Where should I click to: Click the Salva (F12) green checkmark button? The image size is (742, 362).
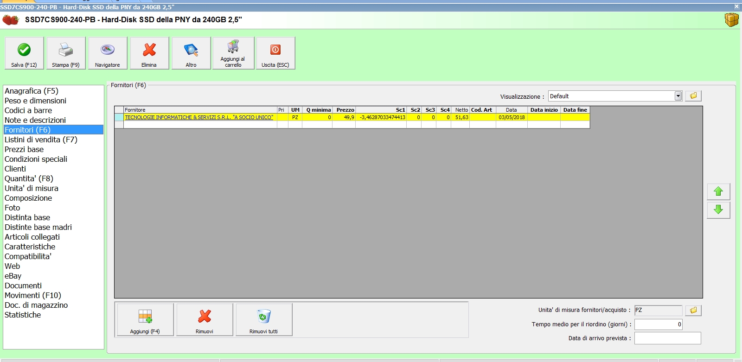24,53
